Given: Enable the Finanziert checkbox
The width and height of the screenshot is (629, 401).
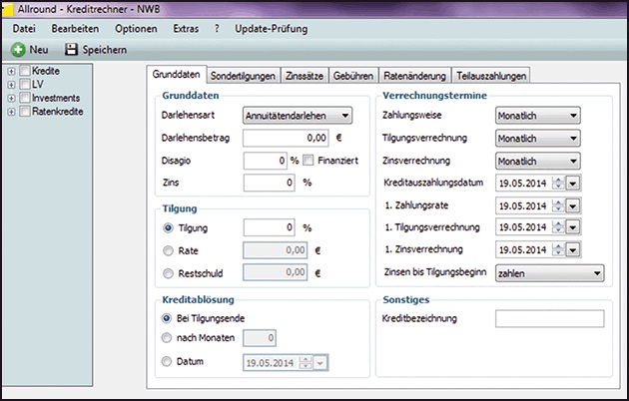Looking at the screenshot, I should (x=309, y=160).
